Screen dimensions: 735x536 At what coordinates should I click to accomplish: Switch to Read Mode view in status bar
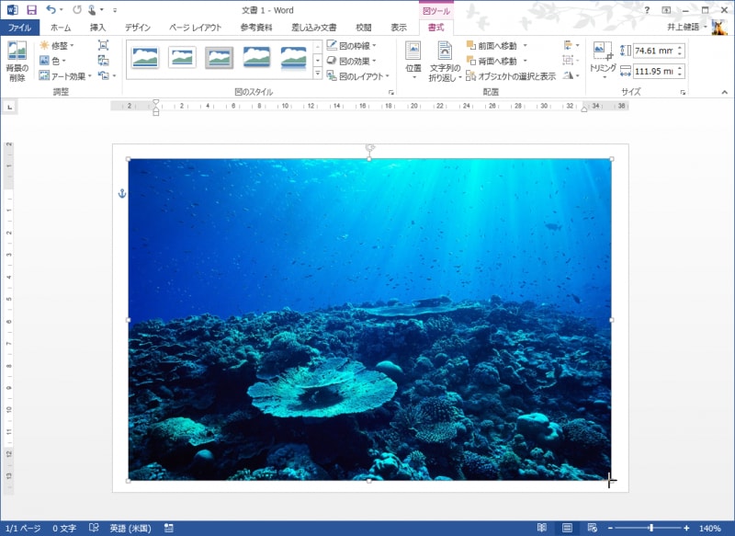pos(542,529)
